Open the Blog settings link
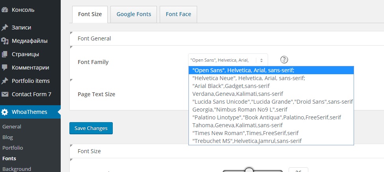The image size is (384, 172). 7,137
